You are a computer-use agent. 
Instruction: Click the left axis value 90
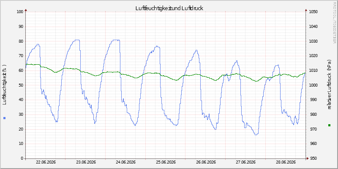[x=21, y=27]
